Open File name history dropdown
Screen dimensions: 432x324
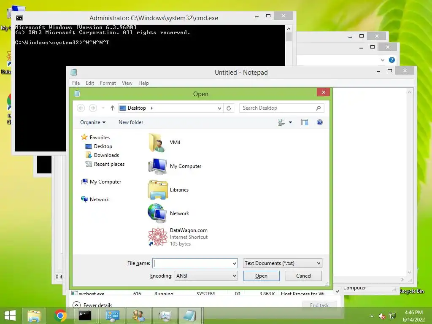234,263
